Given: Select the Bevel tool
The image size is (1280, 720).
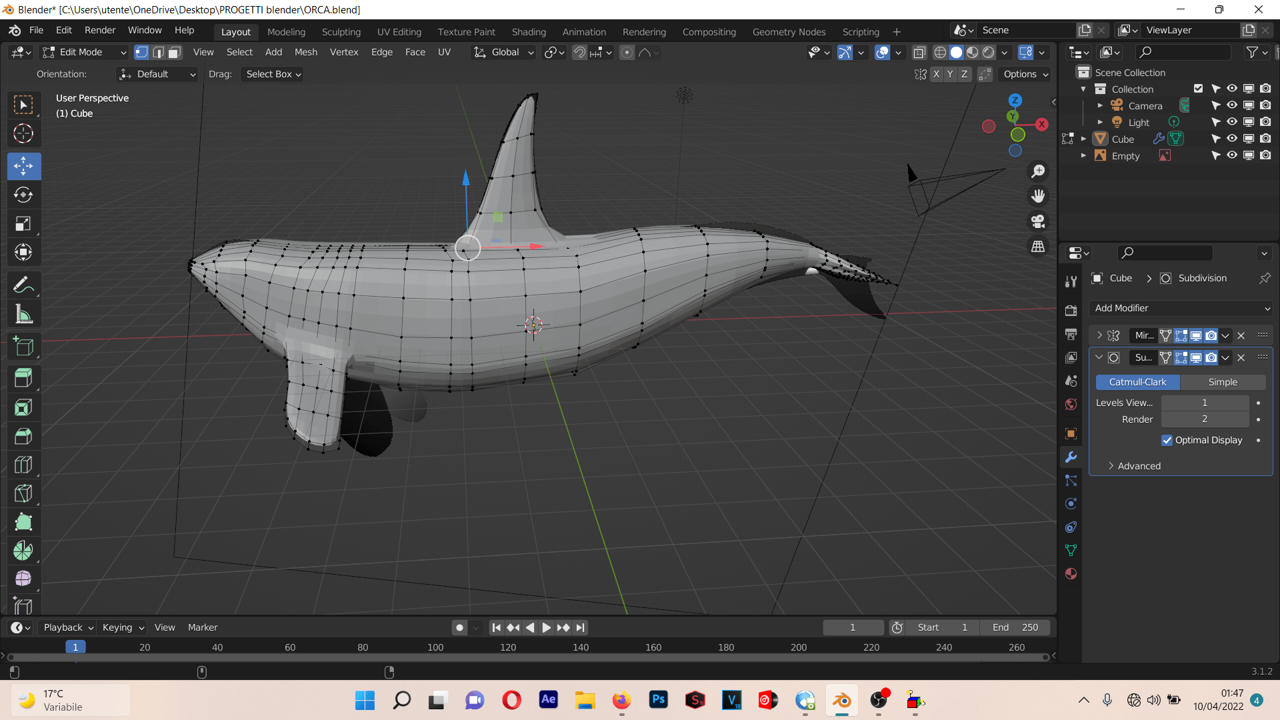Looking at the screenshot, I should click(x=23, y=436).
